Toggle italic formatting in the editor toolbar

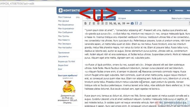tap(90, 23)
